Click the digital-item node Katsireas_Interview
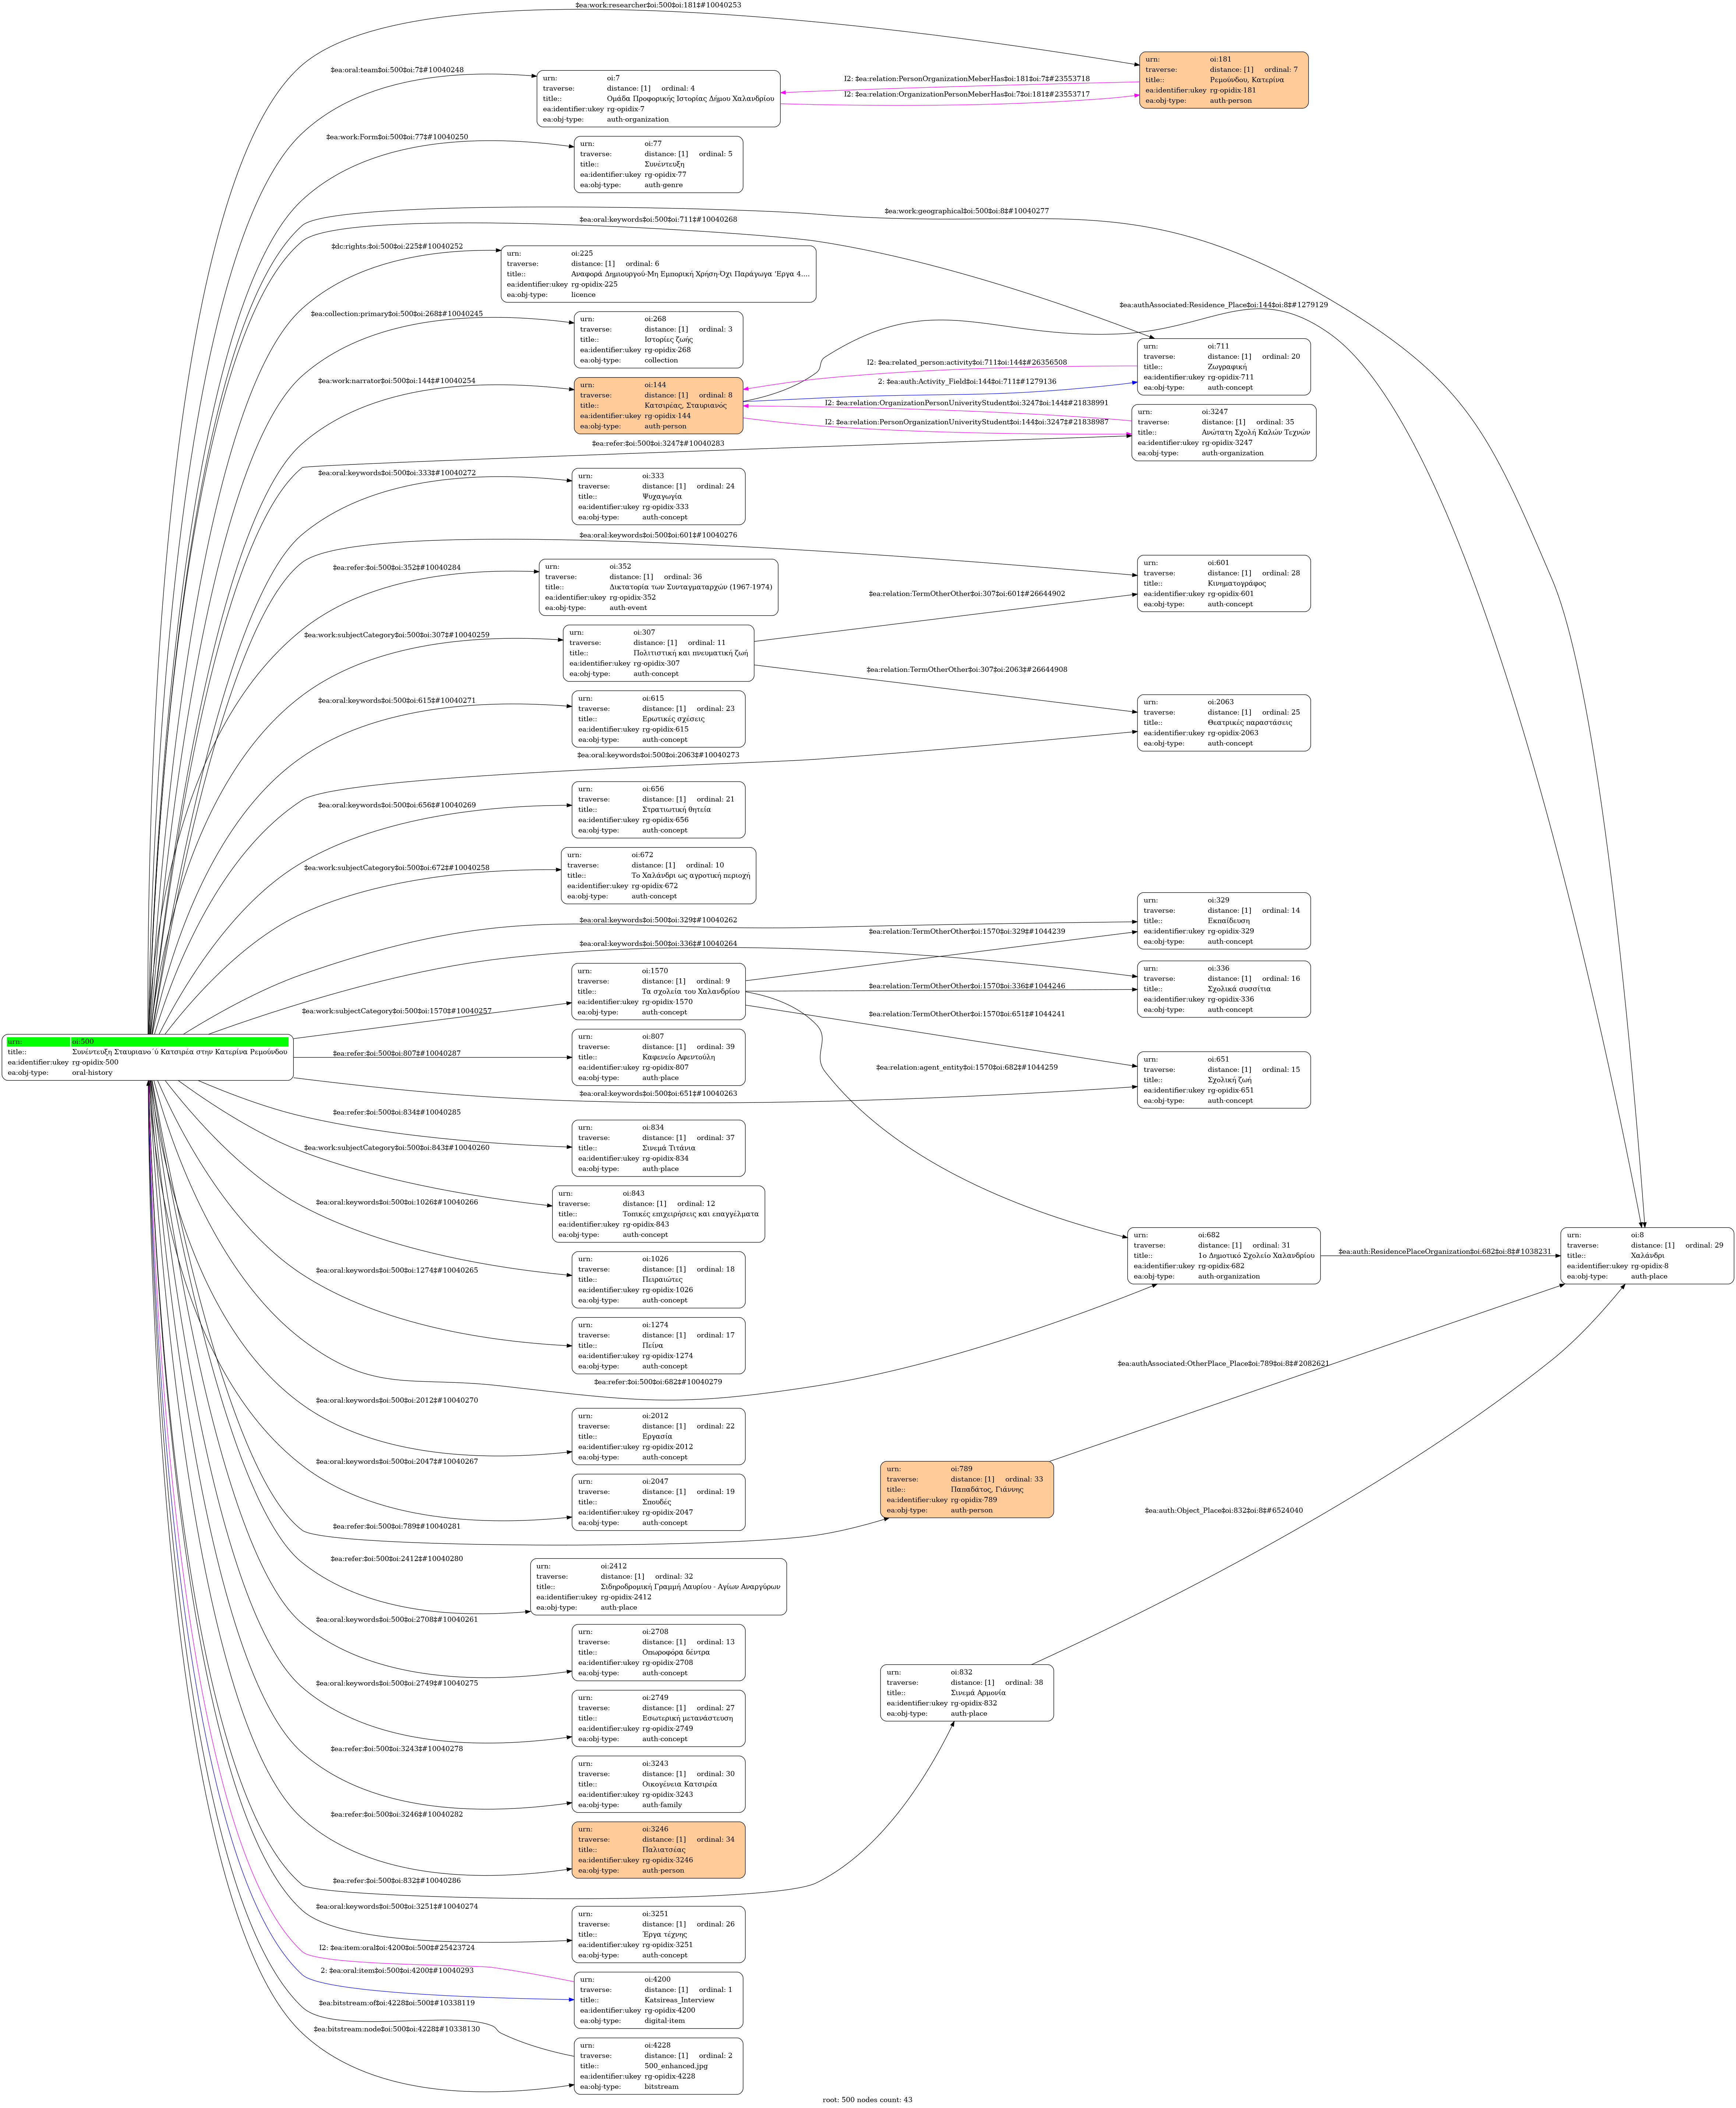 coord(658,2000)
